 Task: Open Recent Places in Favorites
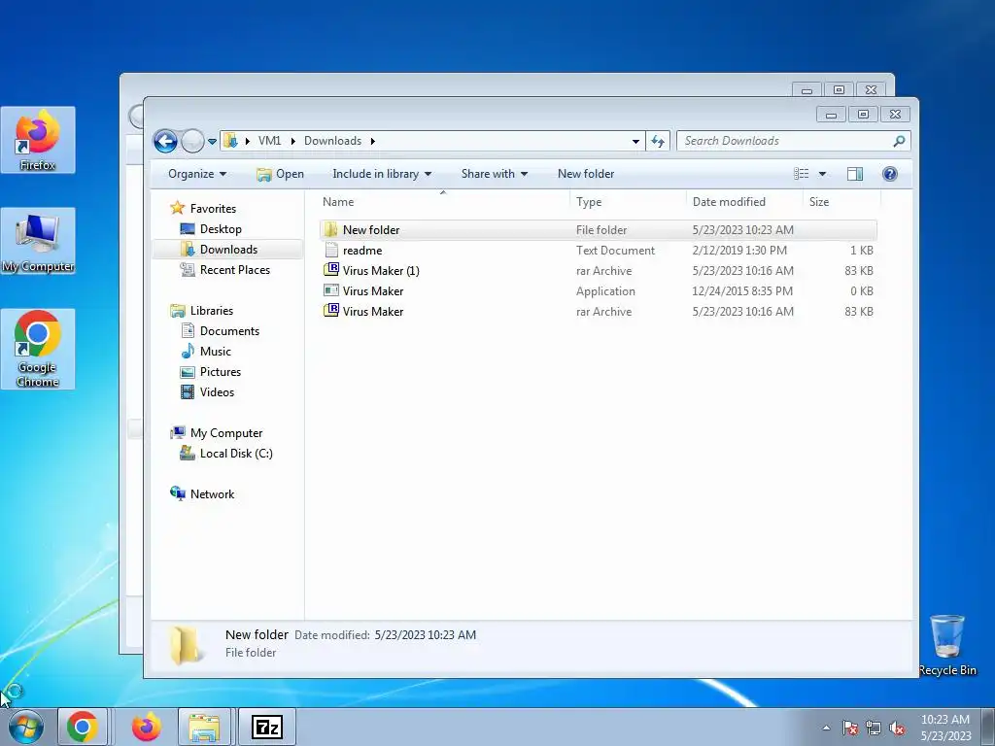pos(235,270)
